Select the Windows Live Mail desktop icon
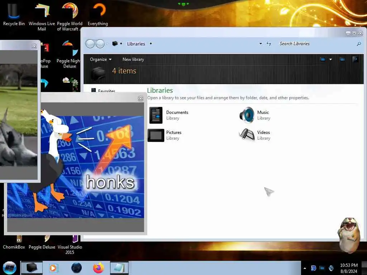The image size is (367, 275). [x=42, y=17]
